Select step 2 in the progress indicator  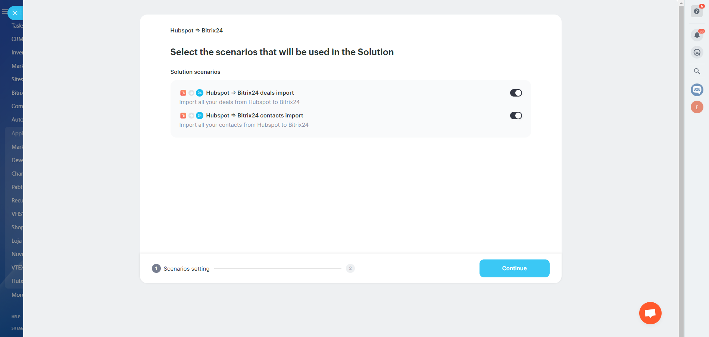tap(350, 268)
